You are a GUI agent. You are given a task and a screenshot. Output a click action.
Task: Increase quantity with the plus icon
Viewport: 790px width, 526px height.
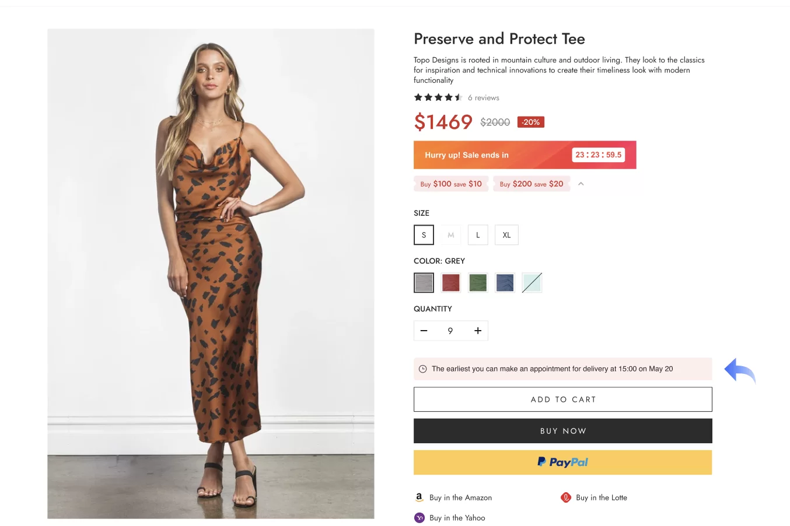(478, 331)
